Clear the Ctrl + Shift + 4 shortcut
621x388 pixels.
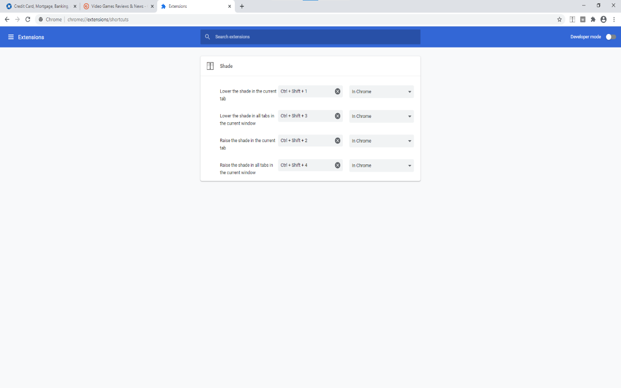tap(338, 165)
